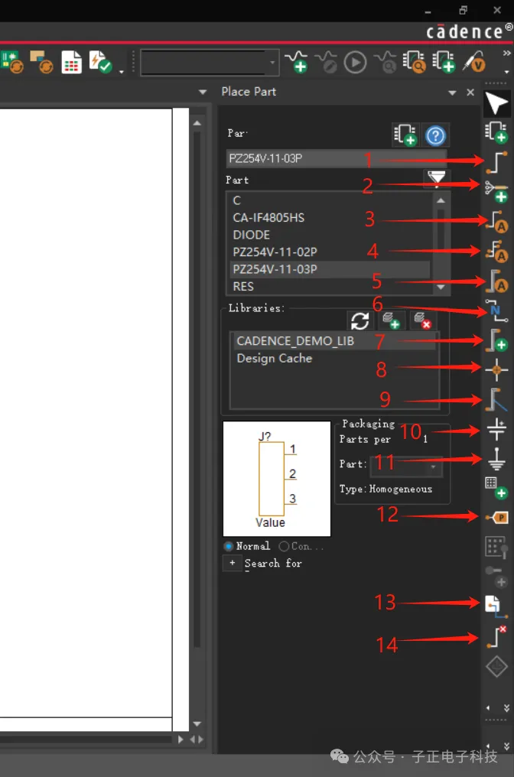This screenshot has height=777, width=514.
Task: Click the add simulation profile icon
Action: click(x=296, y=63)
